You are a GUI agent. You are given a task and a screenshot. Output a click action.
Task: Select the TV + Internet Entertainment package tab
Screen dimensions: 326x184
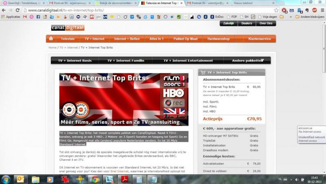(x=188, y=60)
